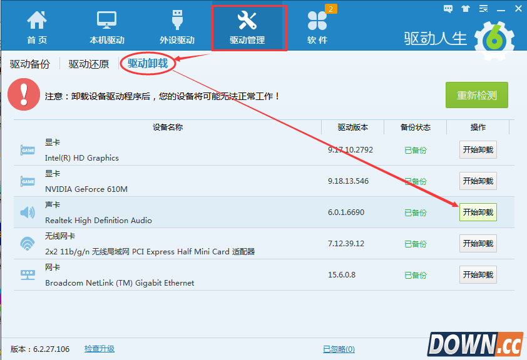Uninstall the Intel HD Graphics driver
The width and height of the screenshot is (527, 360).
pyautogui.click(x=478, y=150)
